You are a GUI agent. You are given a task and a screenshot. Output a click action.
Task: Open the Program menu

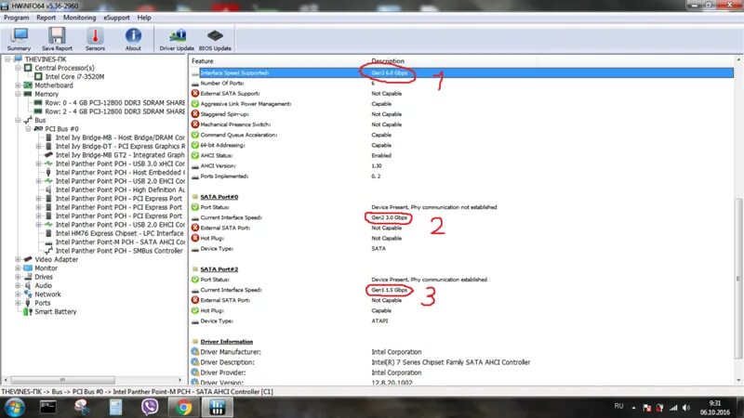[x=16, y=18]
